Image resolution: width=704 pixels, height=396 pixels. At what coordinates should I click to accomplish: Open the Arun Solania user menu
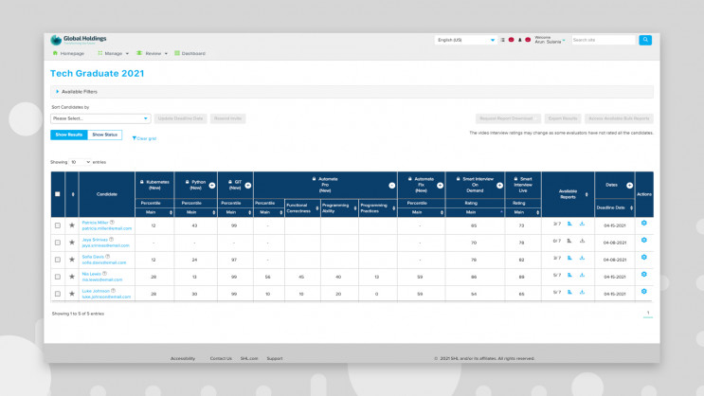(x=550, y=40)
